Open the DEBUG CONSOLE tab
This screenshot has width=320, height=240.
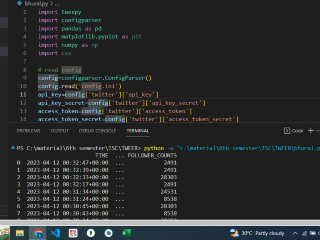(98, 131)
